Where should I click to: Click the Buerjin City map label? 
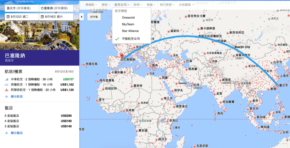tap(242, 47)
